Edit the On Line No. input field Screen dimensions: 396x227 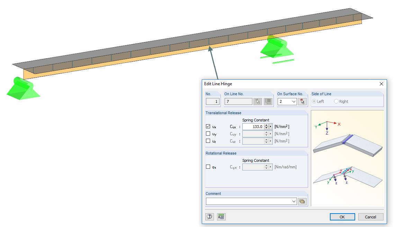tap(239, 101)
